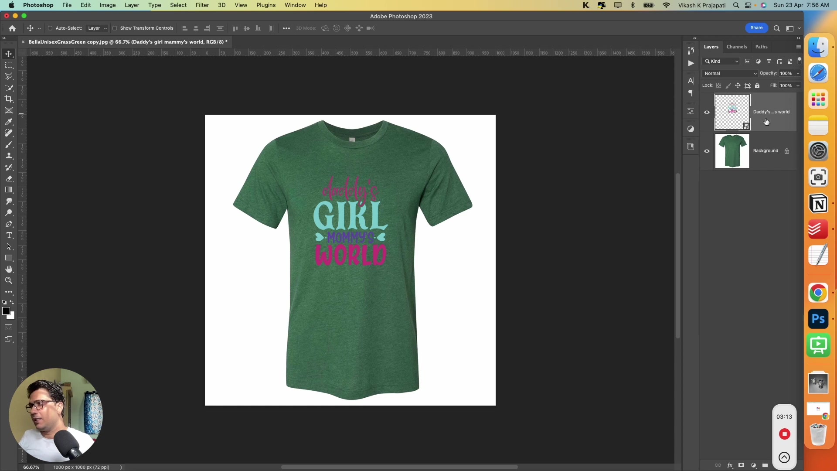Open the Opacity dropdown arrow
This screenshot has width=837, height=471.
point(797,73)
